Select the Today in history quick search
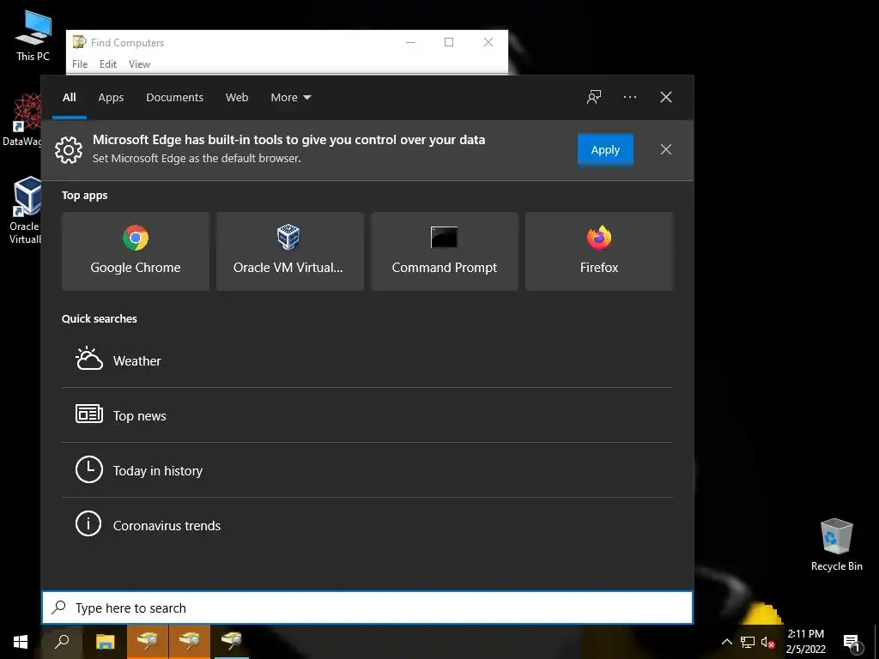This screenshot has width=879, height=659. click(367, 470)
